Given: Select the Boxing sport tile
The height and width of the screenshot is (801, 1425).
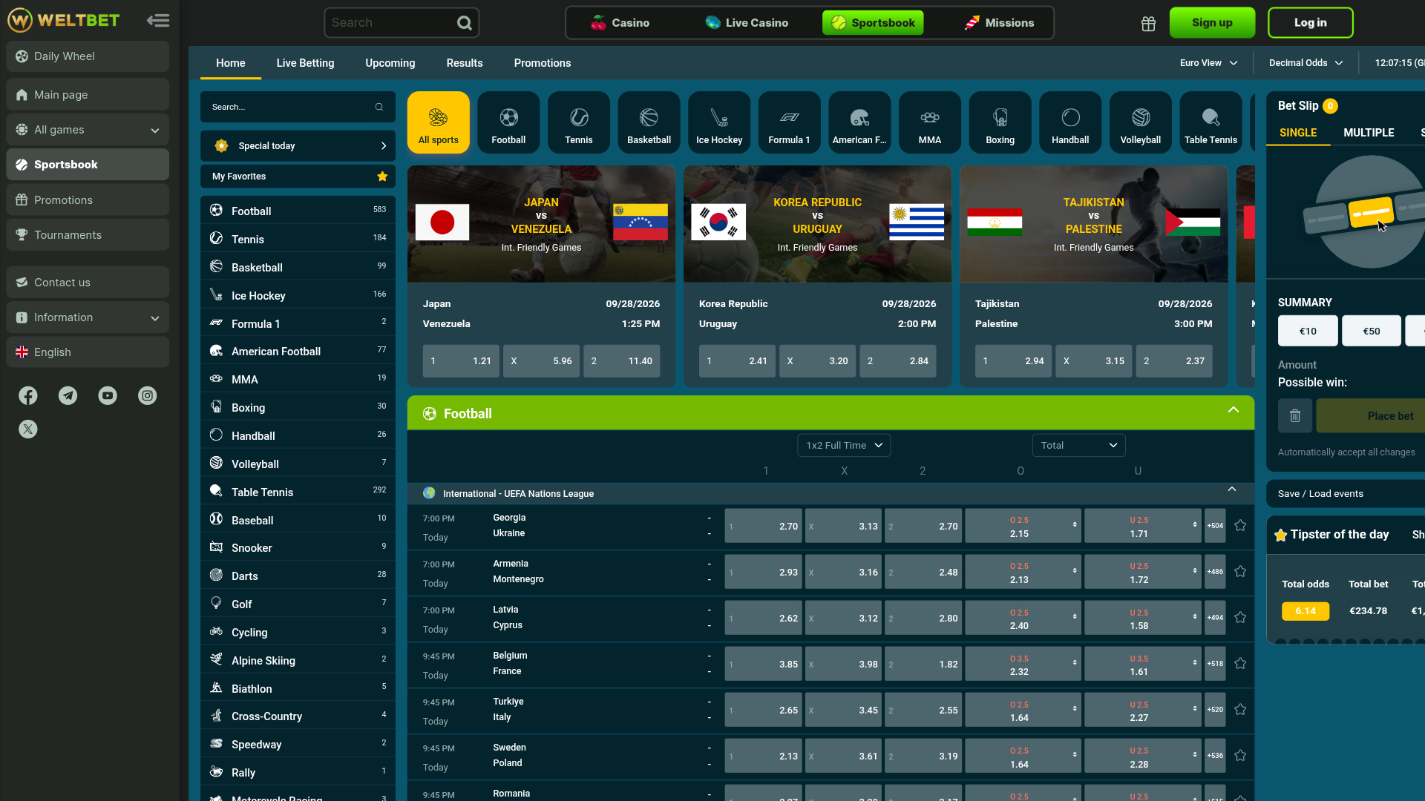Looking at the screenshot, I should tap(1000, 123).
